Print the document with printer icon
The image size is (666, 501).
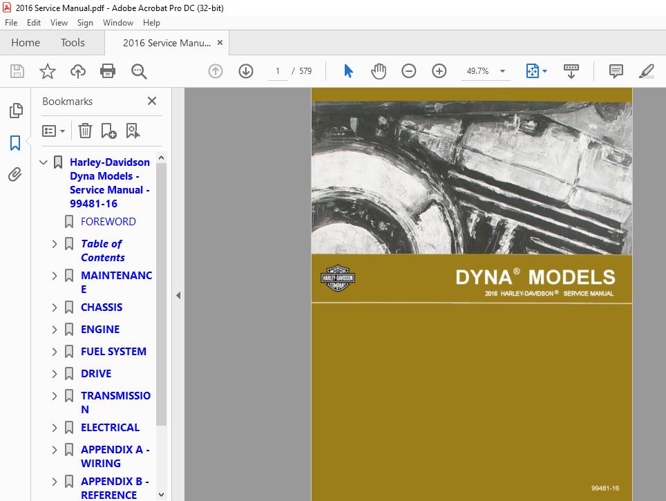tap(108, 71)
